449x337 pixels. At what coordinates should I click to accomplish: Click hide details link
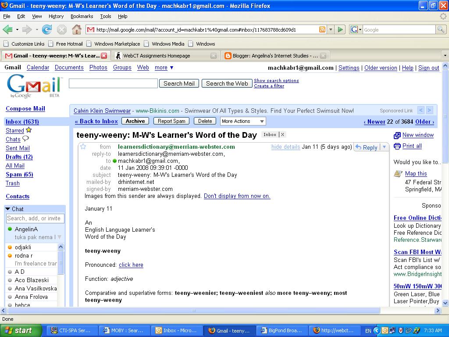coord(286,147)
